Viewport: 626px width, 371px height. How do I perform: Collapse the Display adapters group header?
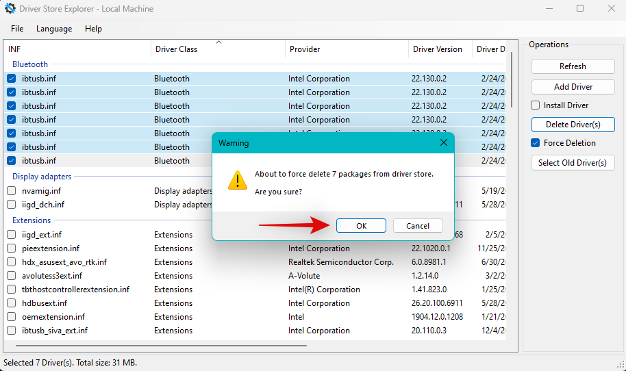pos(42,177)
